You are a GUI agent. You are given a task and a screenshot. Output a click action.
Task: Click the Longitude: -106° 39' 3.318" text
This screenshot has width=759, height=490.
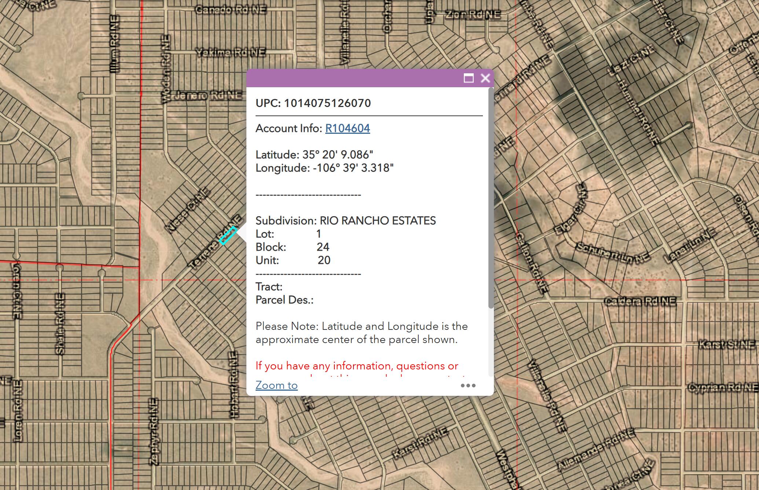(x=324, y=168)
